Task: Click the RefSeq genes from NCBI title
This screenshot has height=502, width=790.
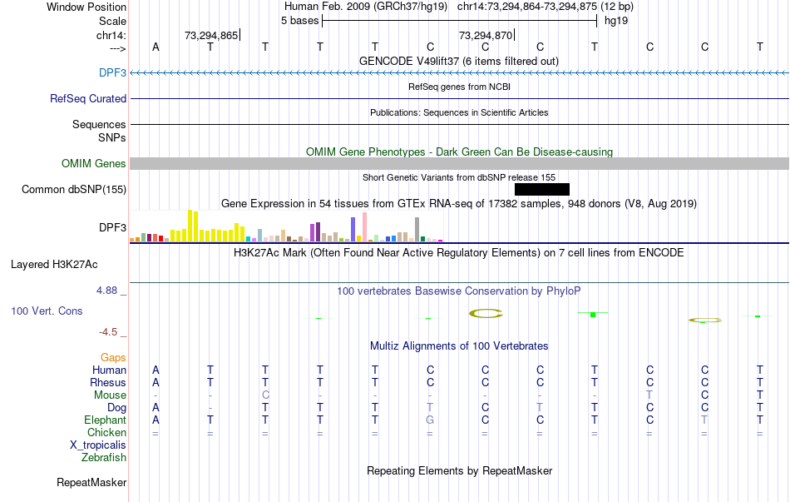Action: [x=459, y=87]
